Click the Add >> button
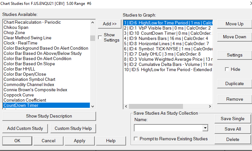252x151 pixels. pyautogui.click(x=109, y=24)
